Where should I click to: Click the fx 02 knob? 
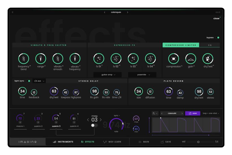coord(116,59)
